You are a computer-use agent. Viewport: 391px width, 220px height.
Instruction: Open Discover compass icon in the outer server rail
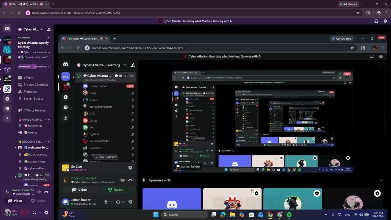[7, 108]
